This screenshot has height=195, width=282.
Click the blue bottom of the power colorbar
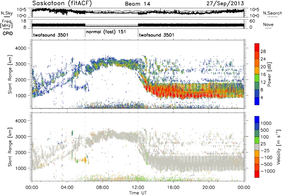(257, 101)
